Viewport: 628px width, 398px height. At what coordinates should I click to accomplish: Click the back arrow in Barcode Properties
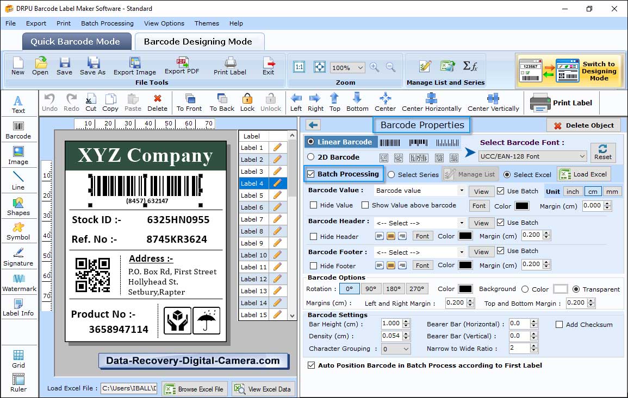coord(313,125)
